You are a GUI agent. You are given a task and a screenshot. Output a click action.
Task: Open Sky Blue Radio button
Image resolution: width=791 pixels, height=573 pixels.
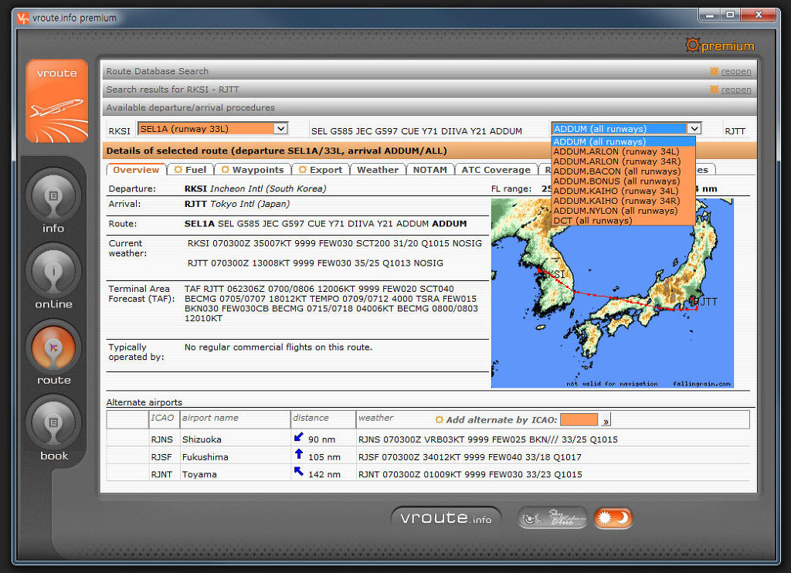point(552,518)
